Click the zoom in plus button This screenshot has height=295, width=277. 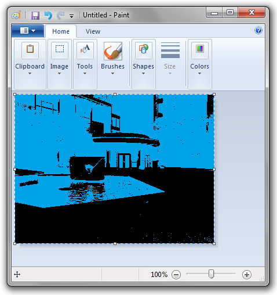pyautogui.click(x=247, y=275)
